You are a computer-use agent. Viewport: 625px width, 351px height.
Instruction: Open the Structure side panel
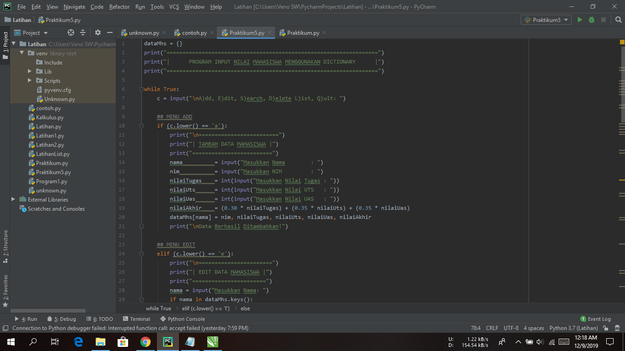5,246
